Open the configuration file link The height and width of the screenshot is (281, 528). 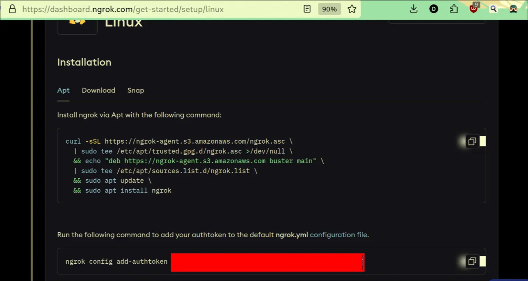click(x=338, y=235)
